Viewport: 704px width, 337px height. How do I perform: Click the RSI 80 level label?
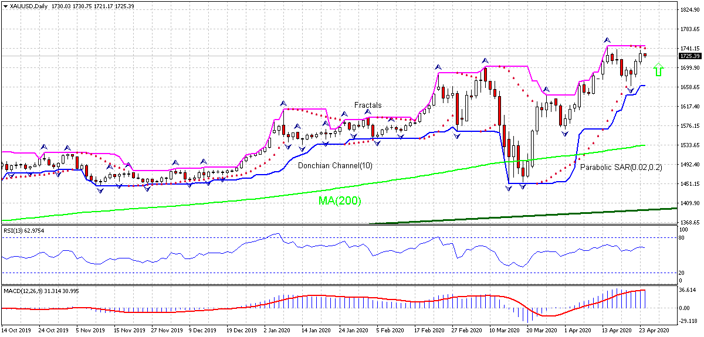pyautogui.click(x=682, y=238)
